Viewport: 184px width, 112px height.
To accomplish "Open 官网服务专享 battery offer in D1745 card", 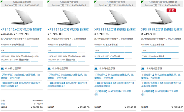I will click(67, 85).
